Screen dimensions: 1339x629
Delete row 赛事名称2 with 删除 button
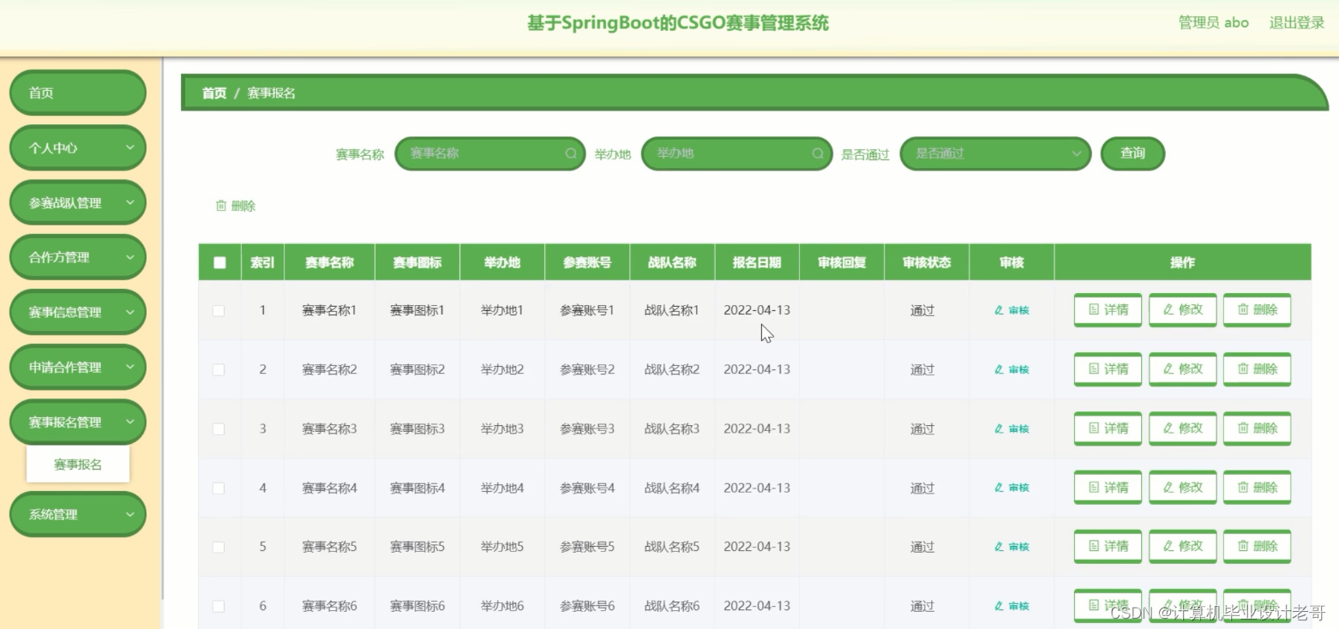pyautogui.click(x=1257, y=369)
